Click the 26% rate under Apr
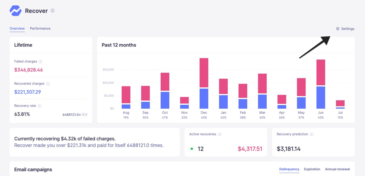Viewport: 365px width, 176px height. click(x=282, y=118)
